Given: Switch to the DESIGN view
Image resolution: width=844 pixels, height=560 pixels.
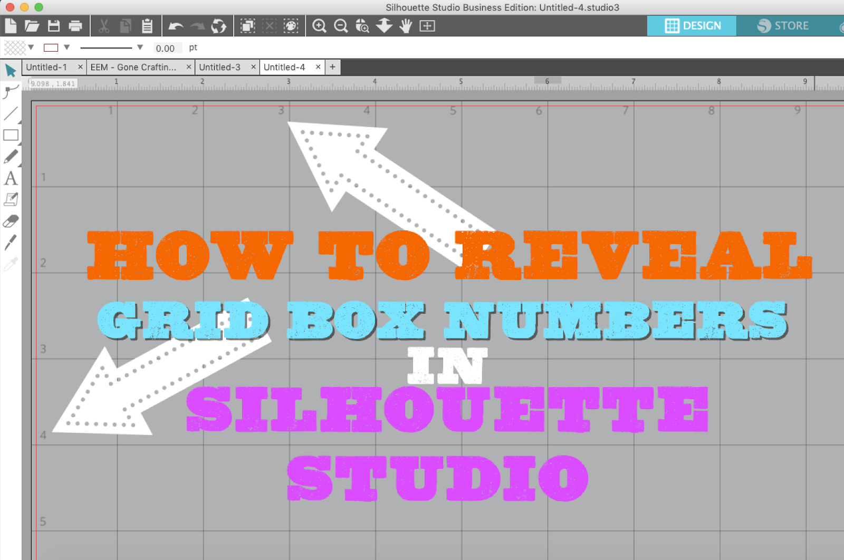Looking at the screenshot, I should pos(692,25).
